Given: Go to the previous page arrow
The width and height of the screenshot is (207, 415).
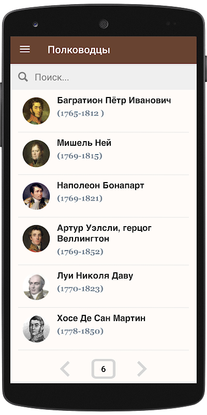Looking at the screenshot, I should [x=65, y=368].
